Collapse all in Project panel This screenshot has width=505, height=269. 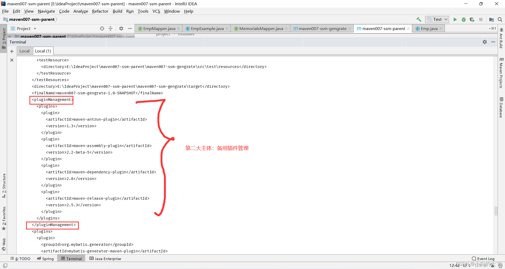(x=110, y=28)
